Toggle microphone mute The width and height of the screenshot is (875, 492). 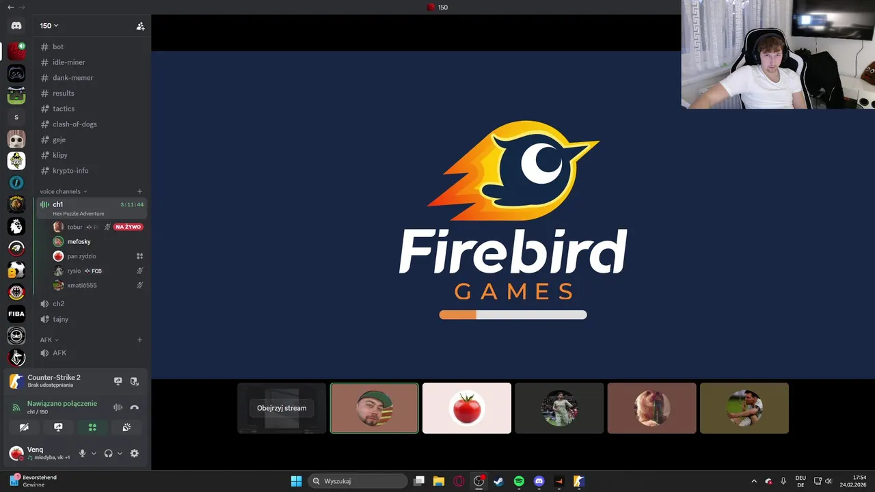pos(83,453)
